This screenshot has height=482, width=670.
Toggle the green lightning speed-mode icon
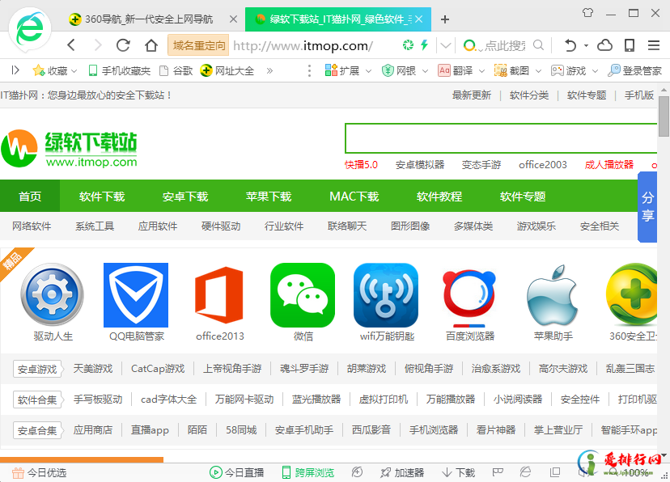click(424, 44)
